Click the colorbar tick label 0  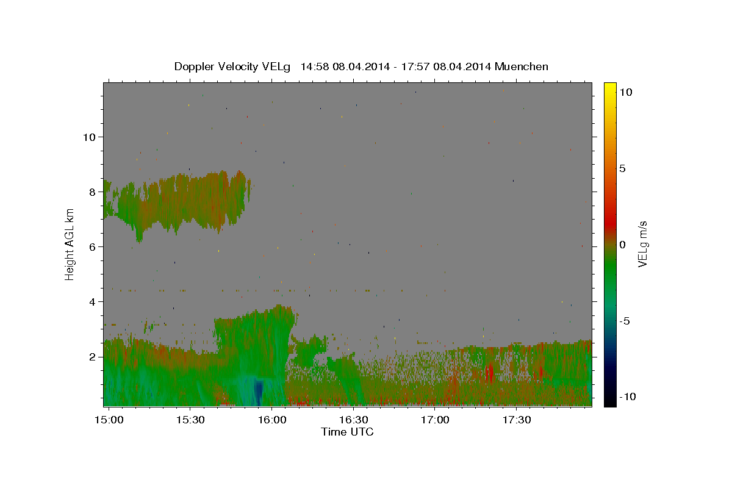point(622,245)
